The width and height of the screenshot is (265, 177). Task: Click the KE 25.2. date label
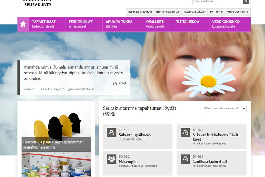point(124,130)
